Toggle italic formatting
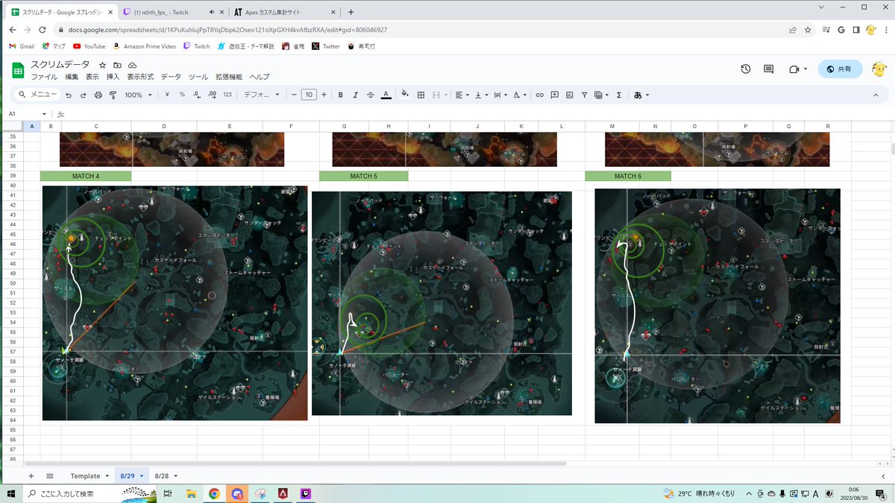The image size is (895, 503). coord(356,95)
